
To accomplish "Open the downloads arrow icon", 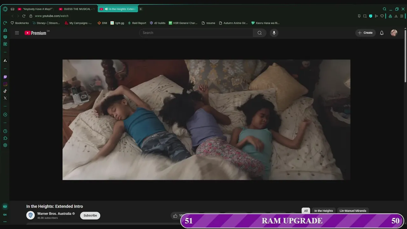I will 396,16.
